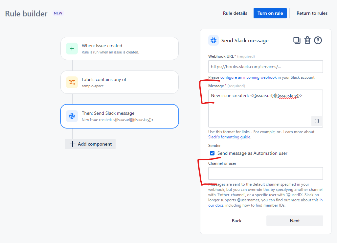
Task: Delete the component via the trash icon
Action: click(x=307, y=40)
